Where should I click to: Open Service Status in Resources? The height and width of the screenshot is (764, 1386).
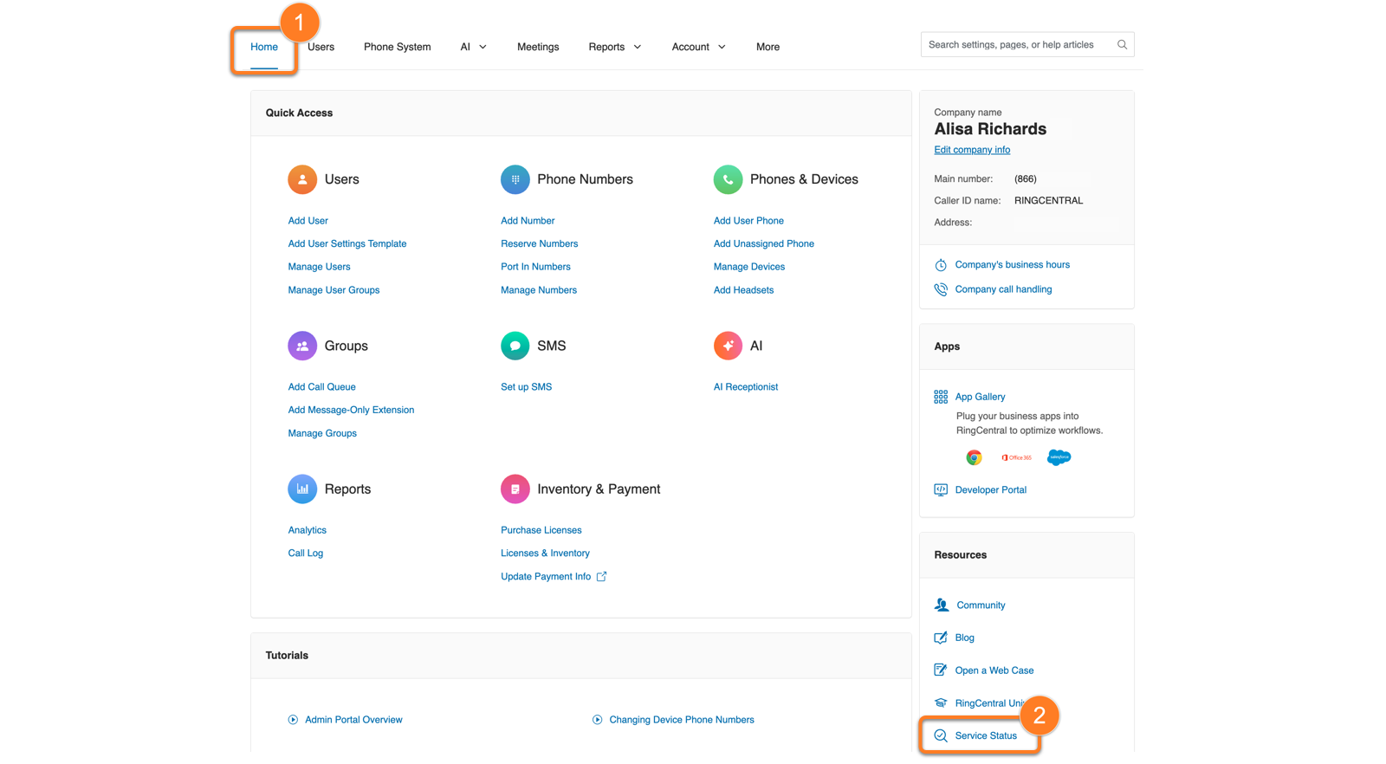coord(985,735)
